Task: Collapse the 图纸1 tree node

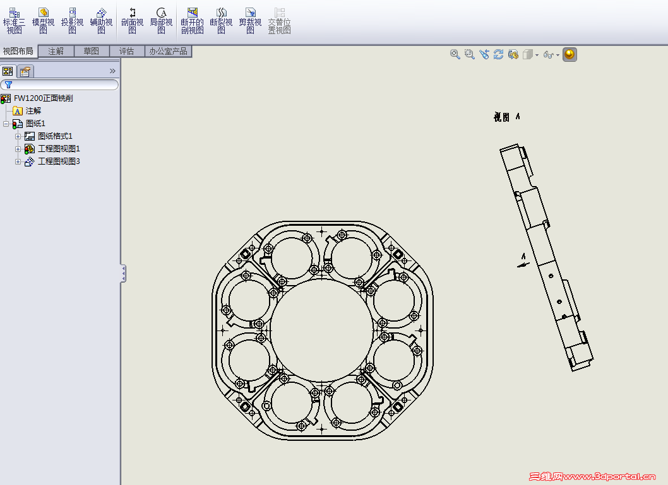Action: coord(6,124)
